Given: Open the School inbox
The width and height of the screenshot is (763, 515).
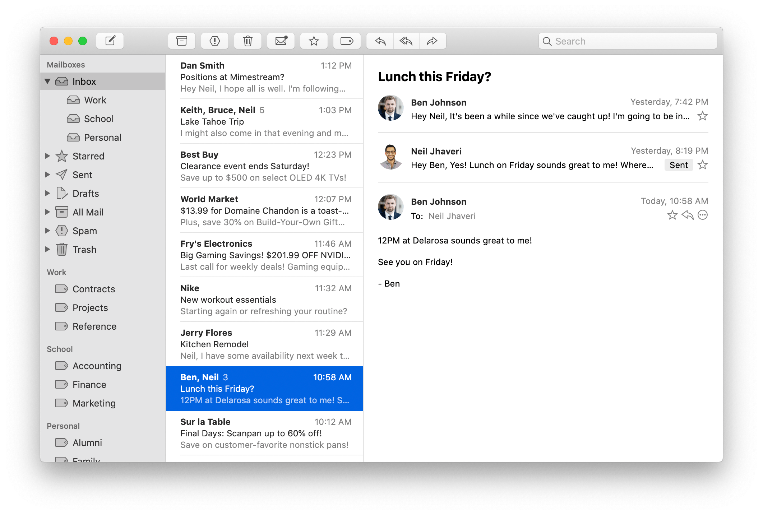Looking at the screenshot, I should 103,119.
